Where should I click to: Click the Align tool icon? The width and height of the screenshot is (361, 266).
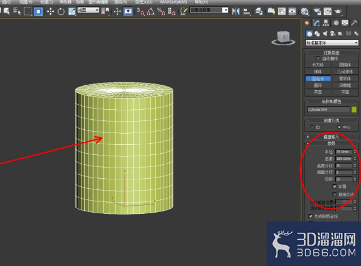[247, 11]
